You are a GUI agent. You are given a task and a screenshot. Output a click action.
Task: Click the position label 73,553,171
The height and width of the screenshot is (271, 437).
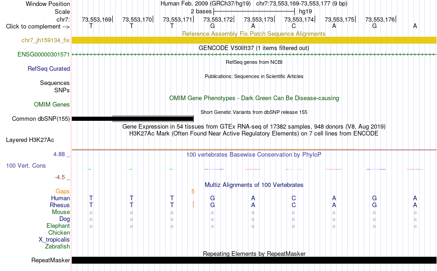point(178,19)
